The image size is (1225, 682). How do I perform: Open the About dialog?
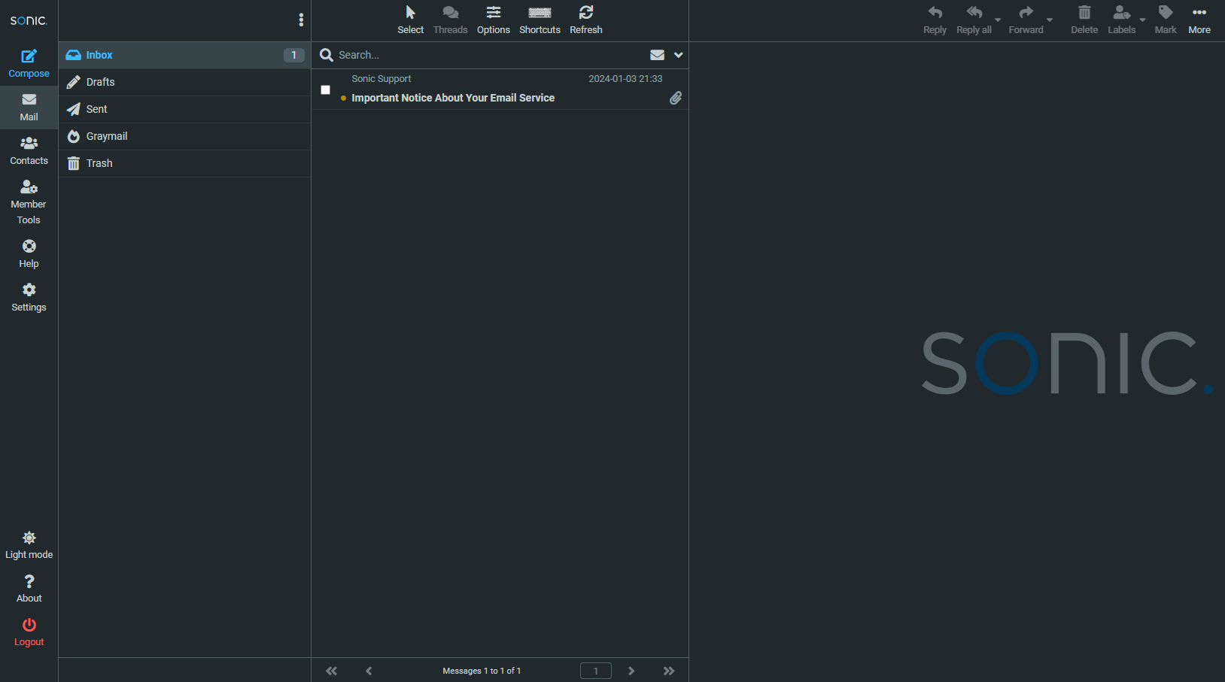(x=29, y=589)
